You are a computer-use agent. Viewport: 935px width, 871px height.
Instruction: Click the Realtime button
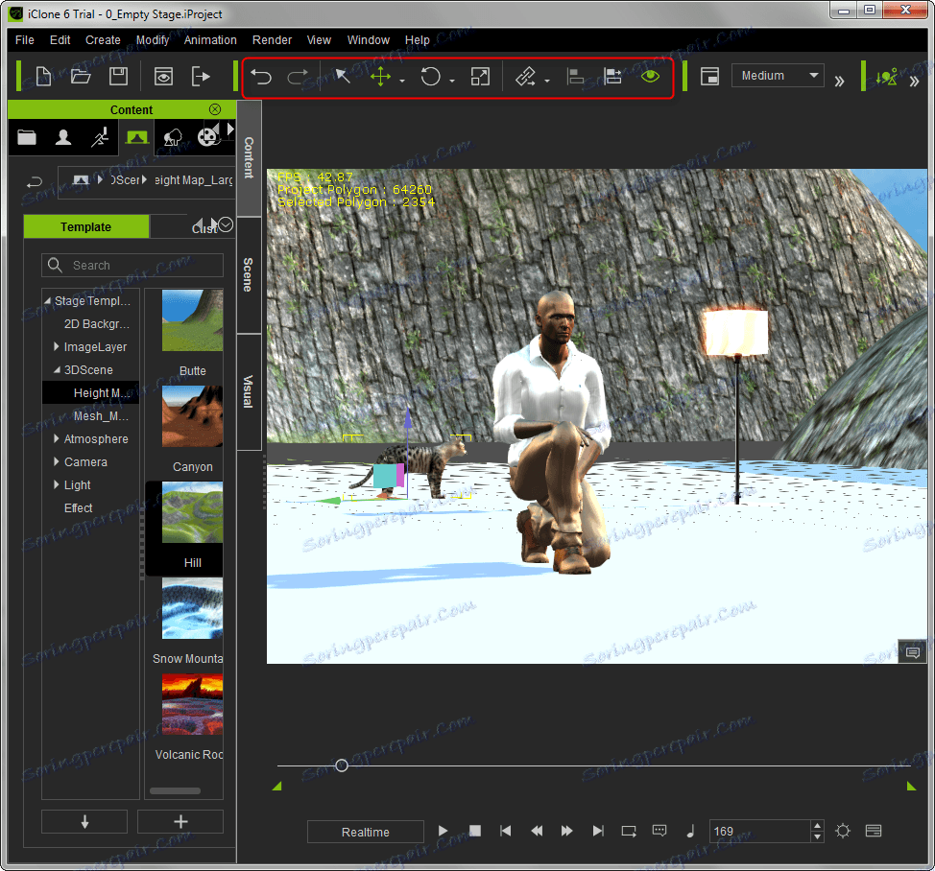(365, 832)
